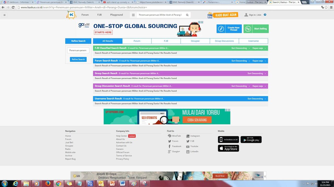The height and width of the screenshot is (187, 334).
Task: Reload the page with the refresh button
Action: pyautogui.click(x=13, y=7)
